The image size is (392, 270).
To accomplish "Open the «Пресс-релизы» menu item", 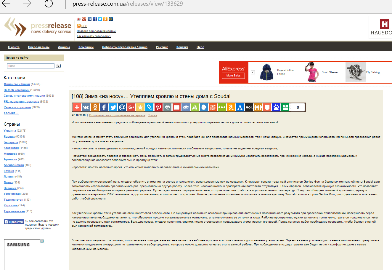I will pos(39,47).
